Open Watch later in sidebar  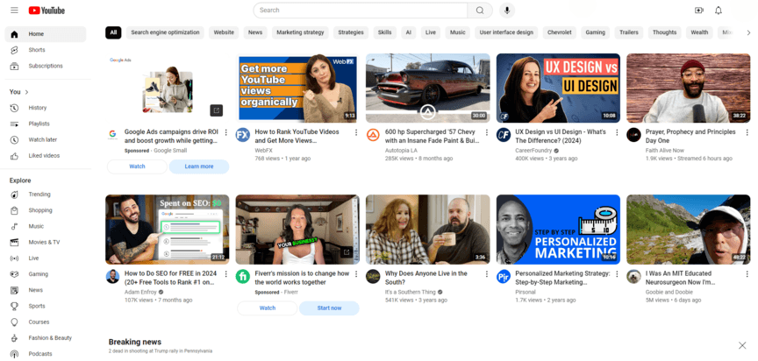42,139
